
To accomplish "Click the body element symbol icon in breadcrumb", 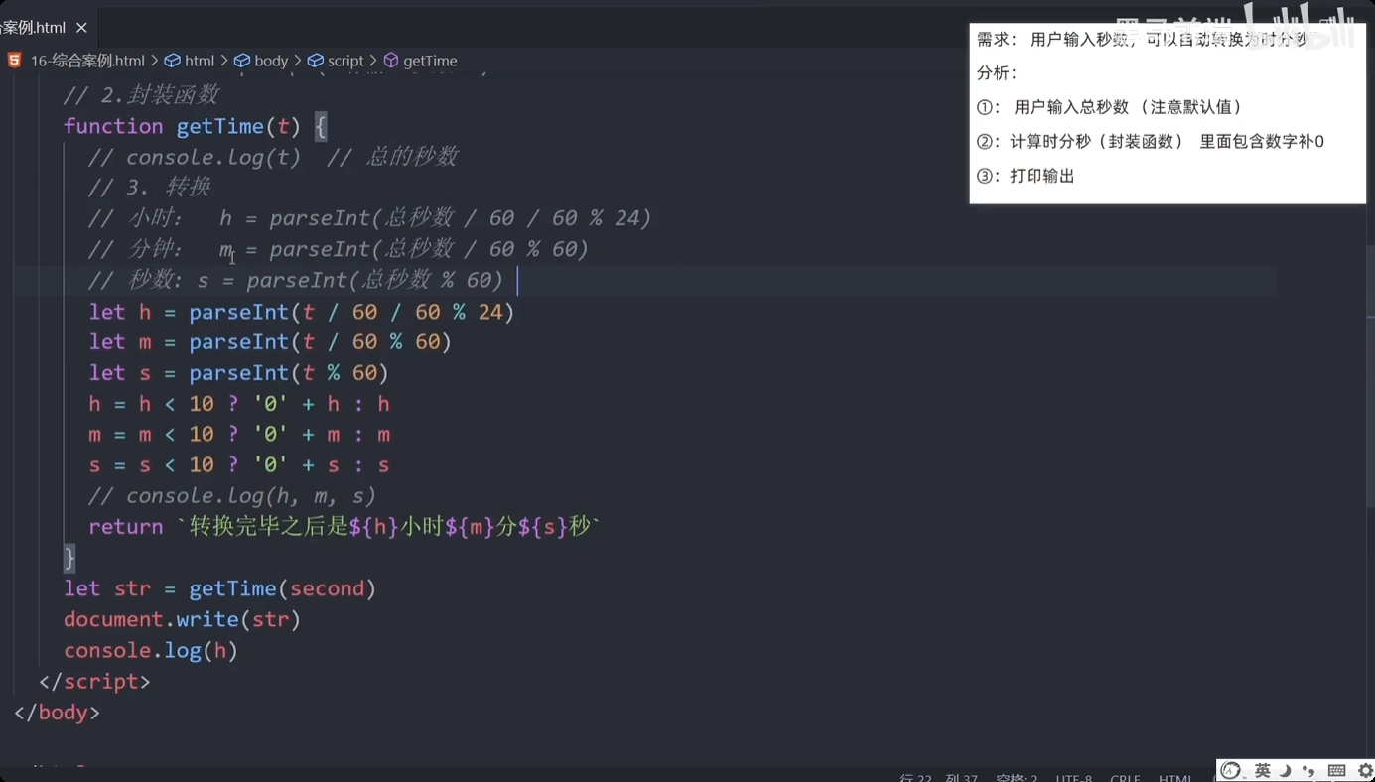I will 242,61.
